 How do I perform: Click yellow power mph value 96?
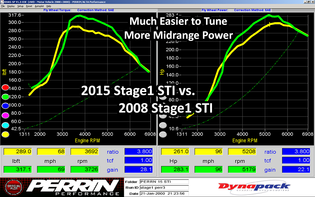click(x=209, y=151)
